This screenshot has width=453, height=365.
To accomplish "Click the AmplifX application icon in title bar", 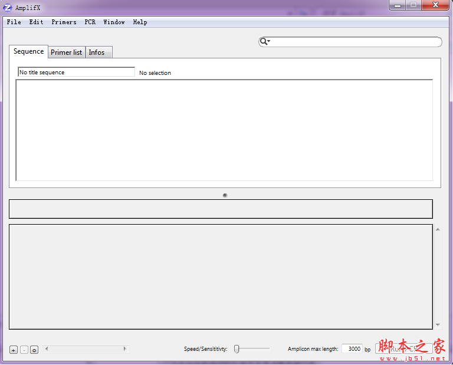I will (8, 8).
